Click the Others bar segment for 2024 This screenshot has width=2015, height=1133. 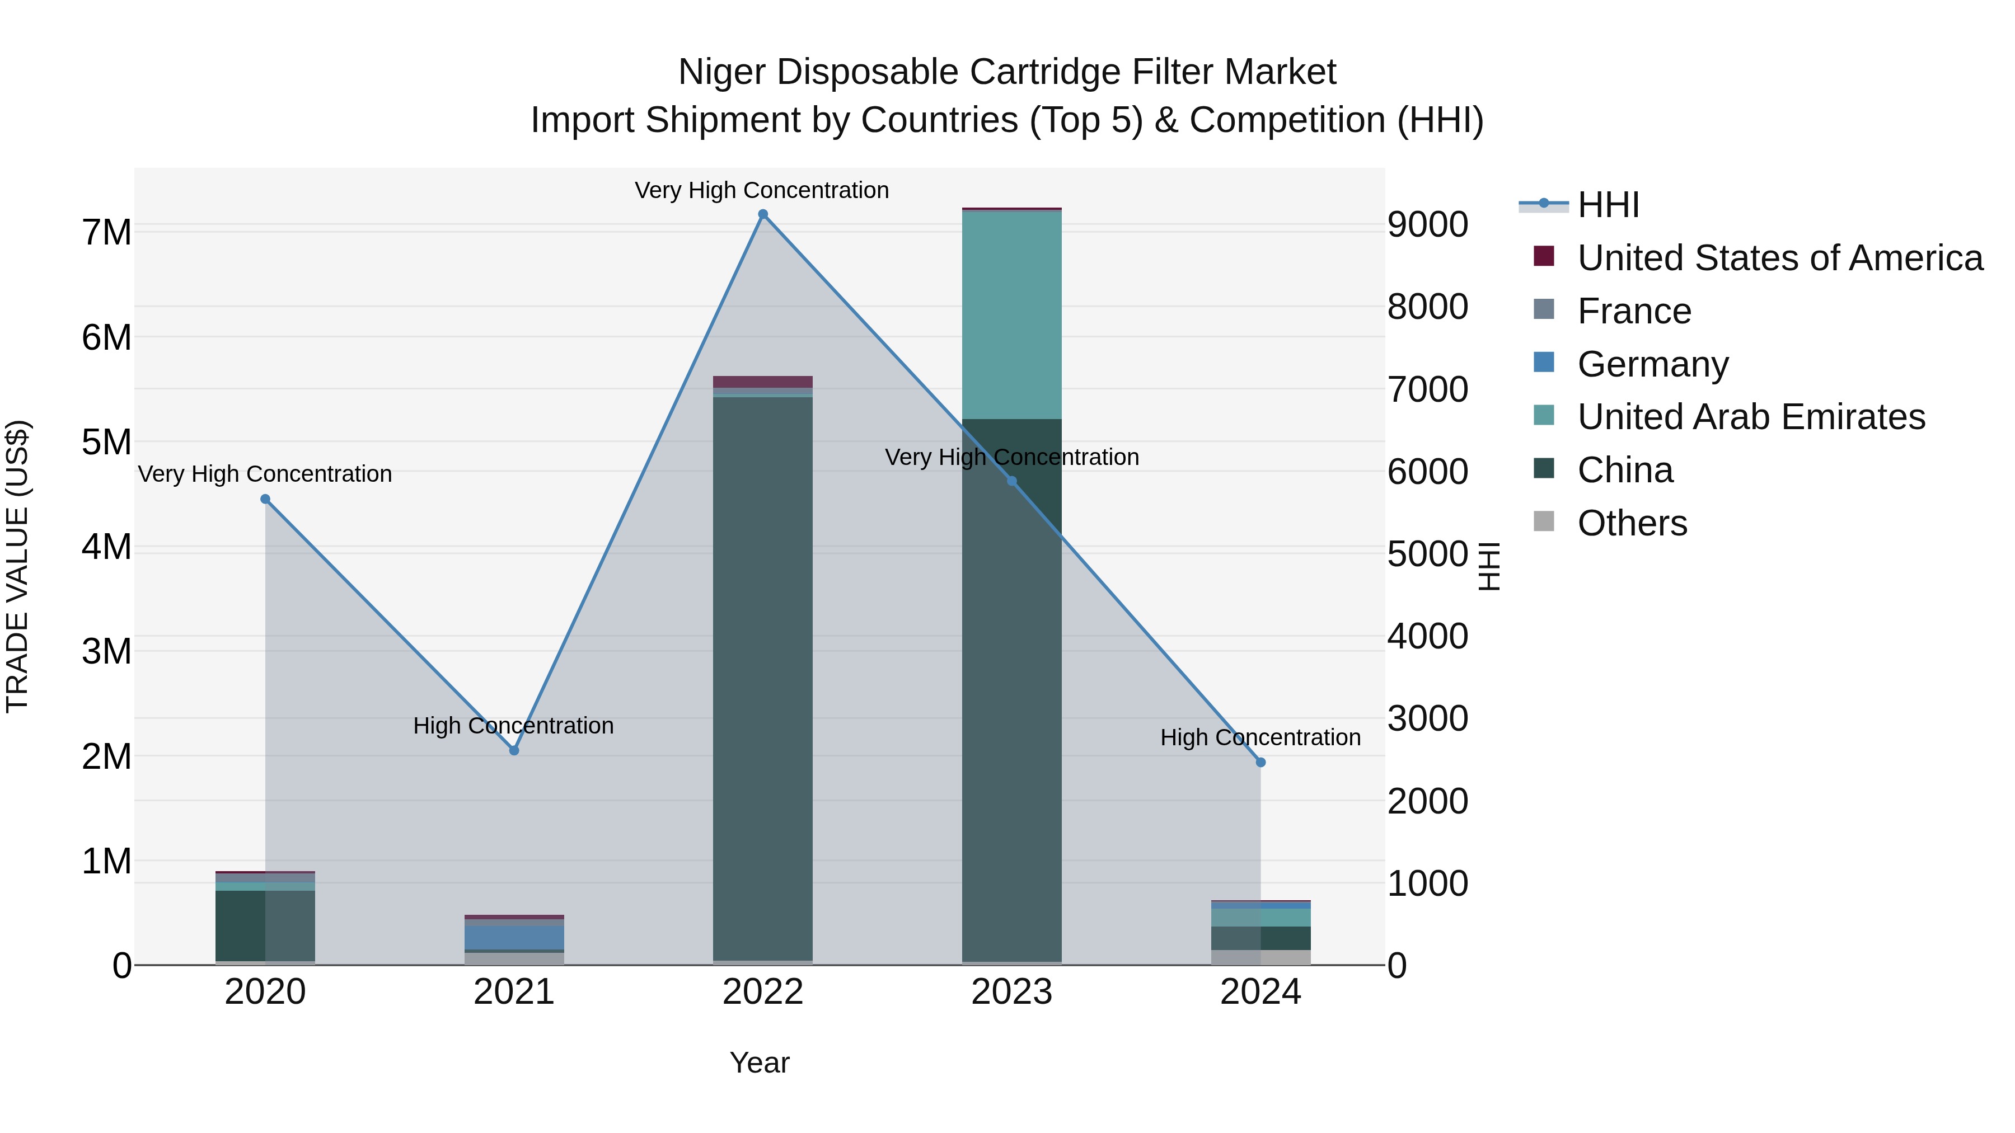coord(1260,957)
